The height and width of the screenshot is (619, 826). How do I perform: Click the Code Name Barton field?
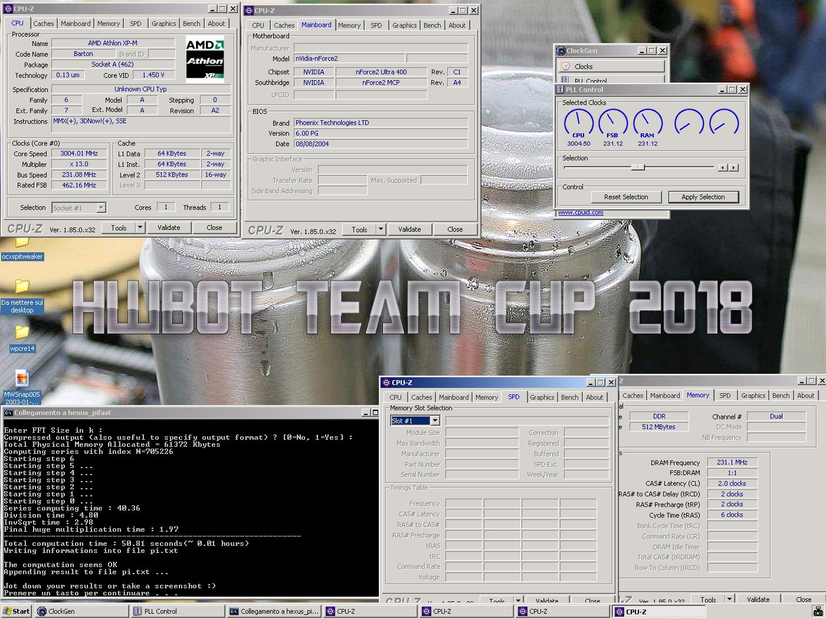pyautogui.click(x=83, y=54)
